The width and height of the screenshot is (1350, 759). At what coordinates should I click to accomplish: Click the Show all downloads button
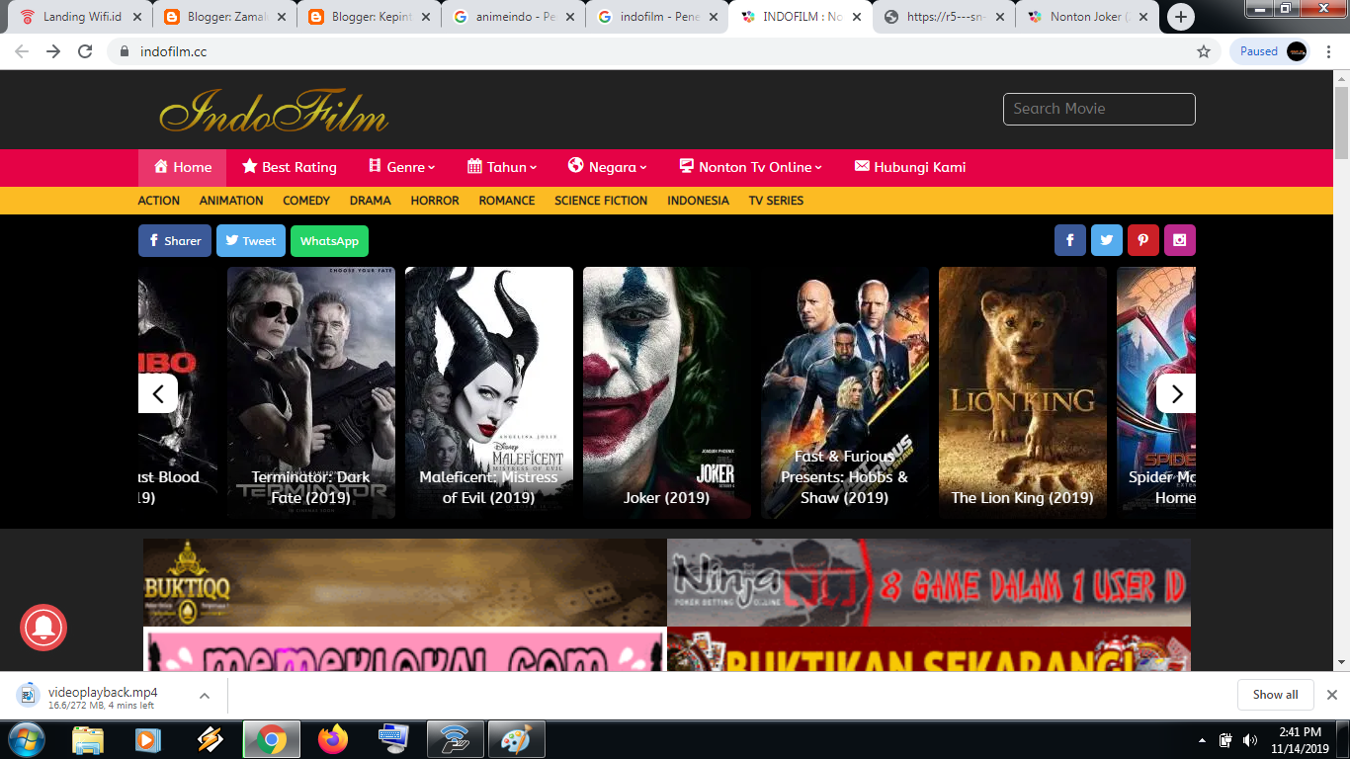coord(1275,695)
